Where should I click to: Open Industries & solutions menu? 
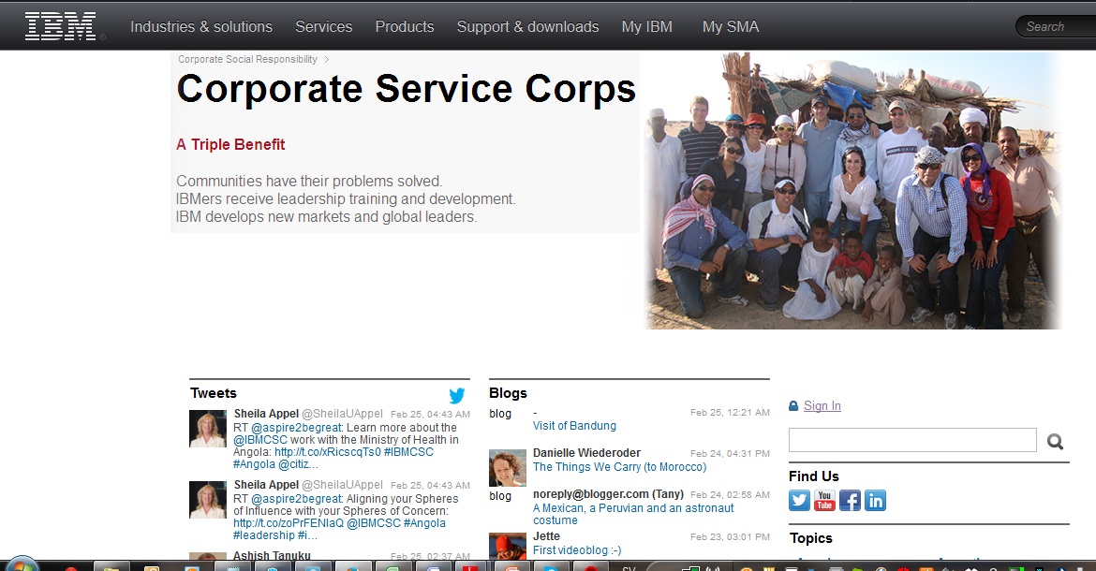point(201,26)
